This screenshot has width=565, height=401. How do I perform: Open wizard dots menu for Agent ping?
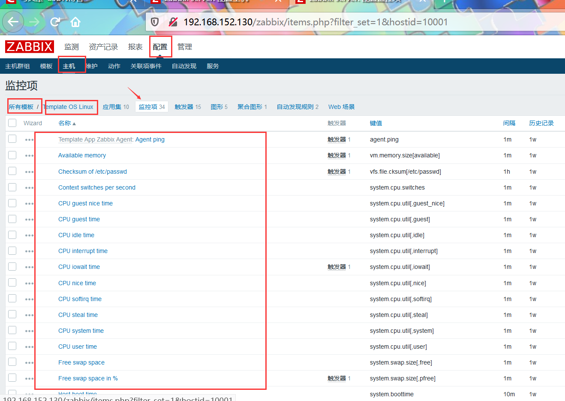[x=29, y=140]
